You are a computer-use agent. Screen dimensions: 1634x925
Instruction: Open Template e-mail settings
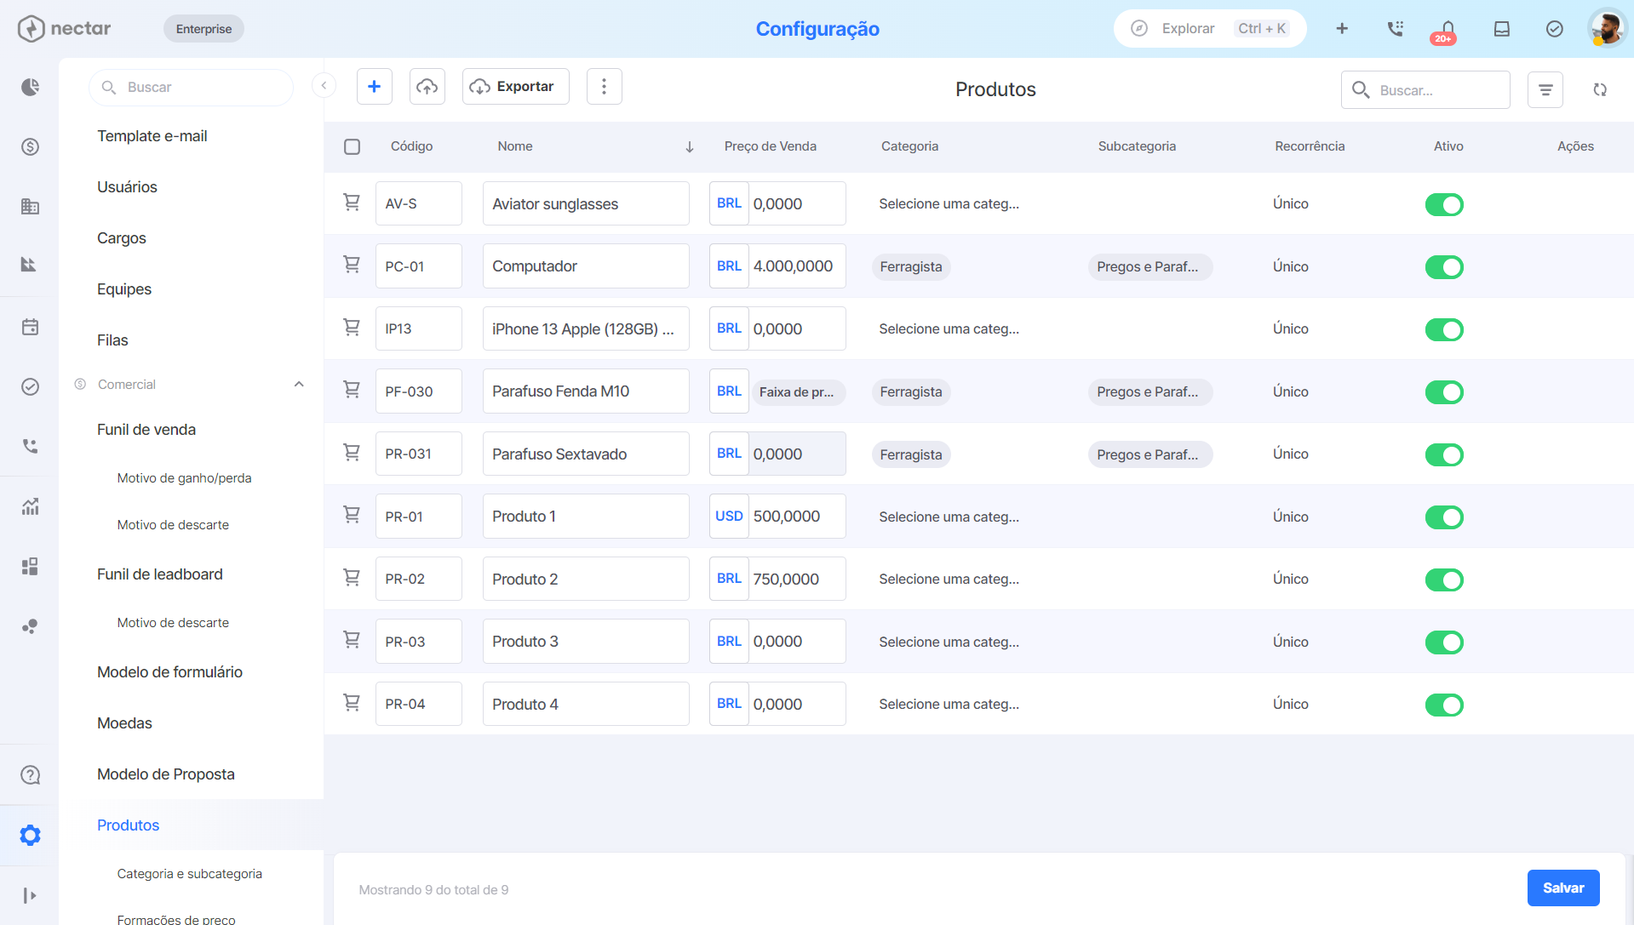(152, 136)
